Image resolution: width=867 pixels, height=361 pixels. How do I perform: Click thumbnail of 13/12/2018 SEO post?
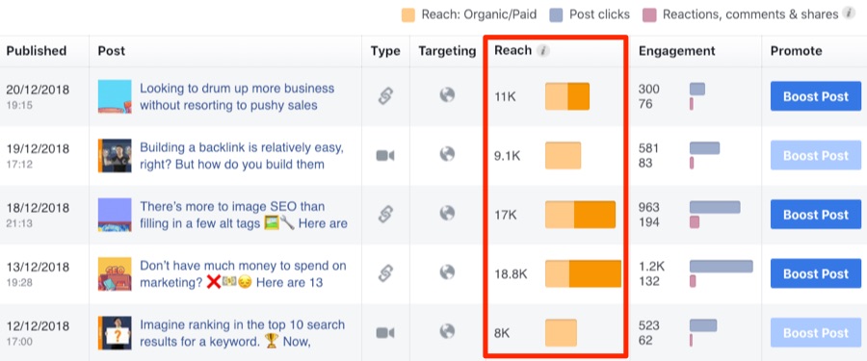[x=115, y=273]
